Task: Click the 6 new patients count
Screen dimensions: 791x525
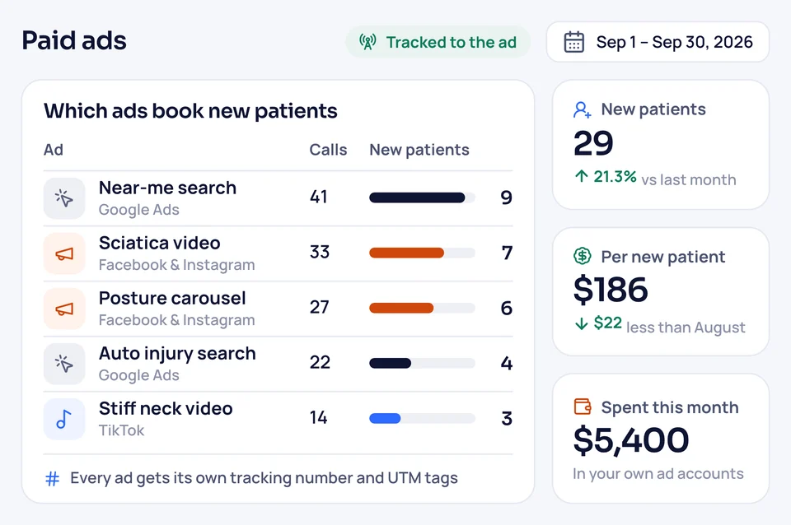Action: point(507,308)
